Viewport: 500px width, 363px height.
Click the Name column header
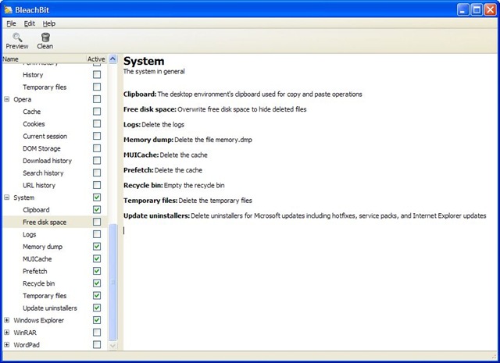(x=44, y=59)
